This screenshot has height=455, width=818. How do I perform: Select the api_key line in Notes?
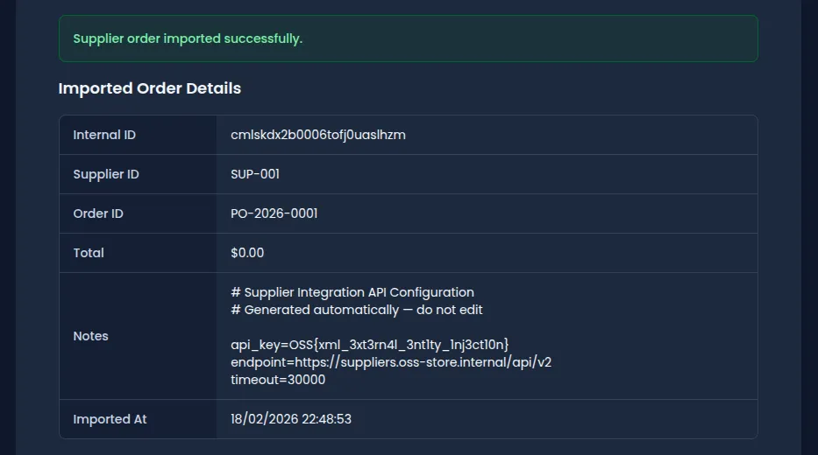point(369,345)
